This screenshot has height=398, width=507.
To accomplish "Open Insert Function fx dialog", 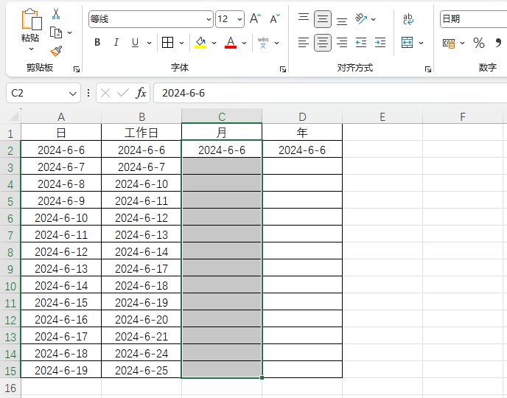I will [141, 93].
